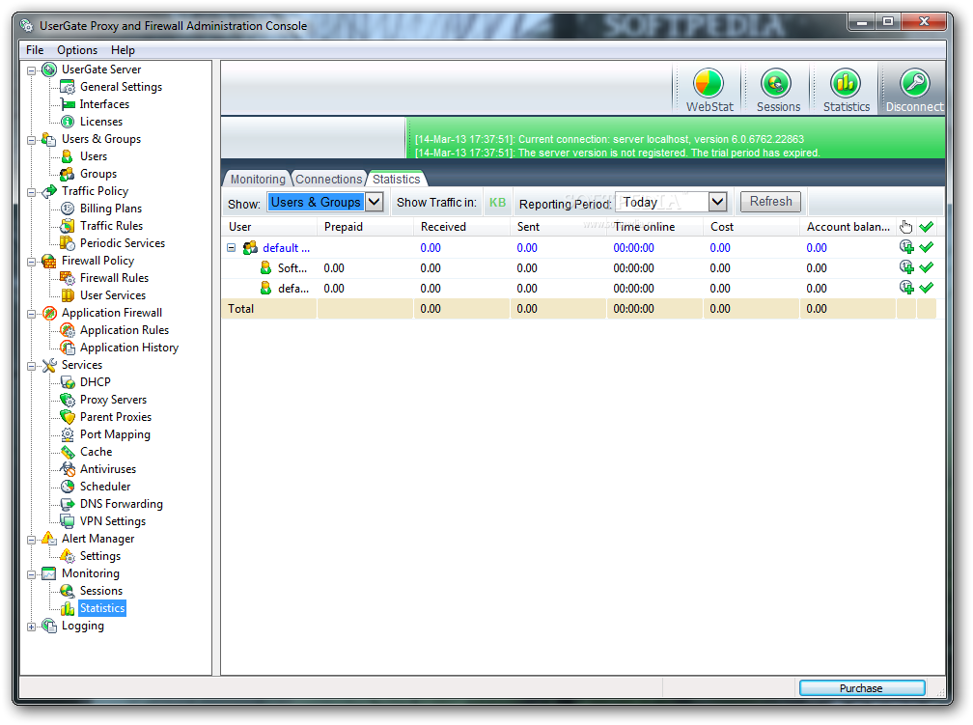Open Billing Plans tree node
This screenshot has height=725, width=973.
[110, 209]
